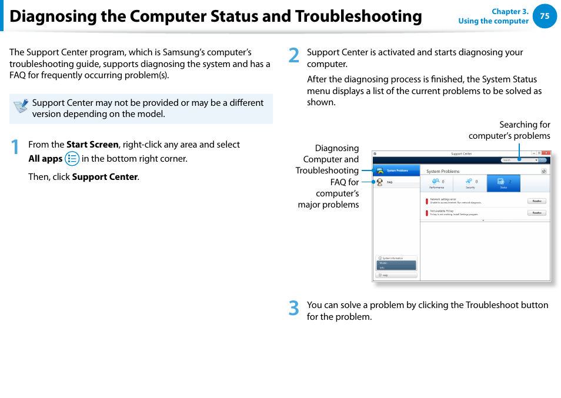
Task: Open the search box dropdown arrow
Action: (537, 160)
